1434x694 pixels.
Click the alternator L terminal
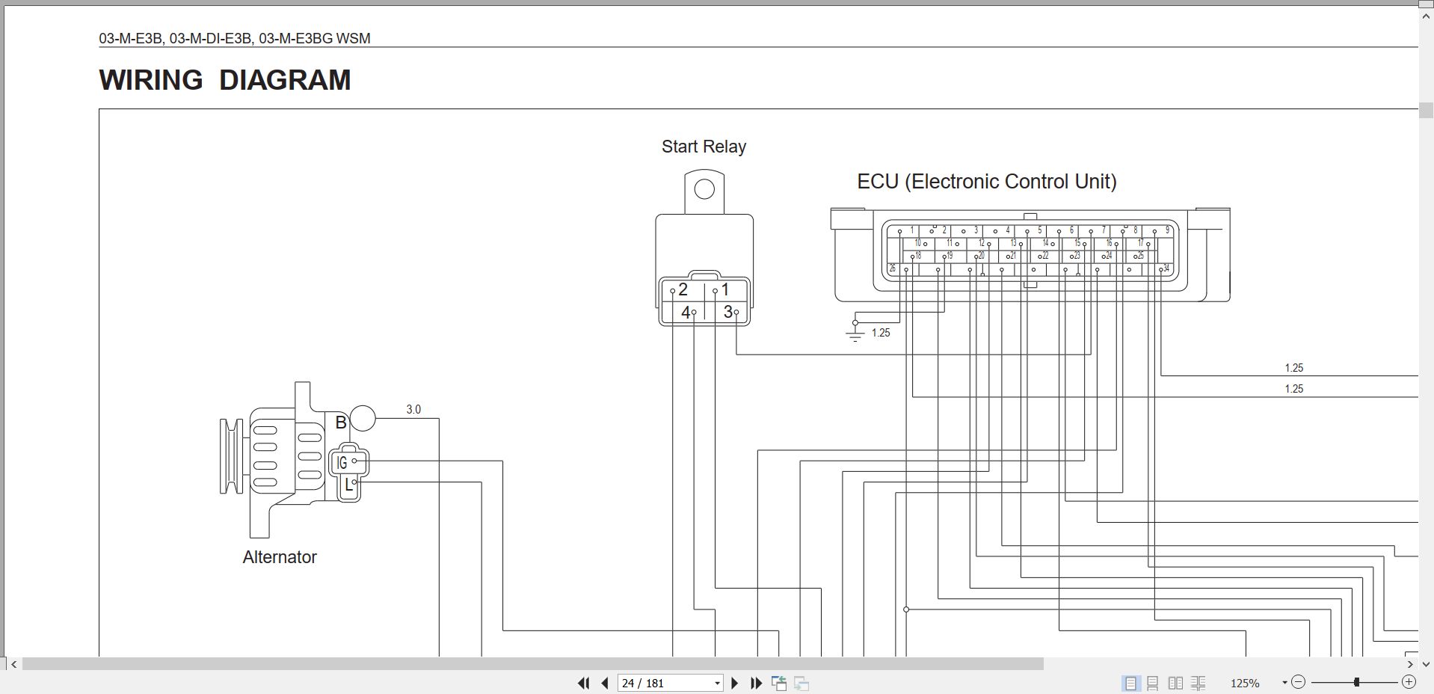[x=349, y=485]
